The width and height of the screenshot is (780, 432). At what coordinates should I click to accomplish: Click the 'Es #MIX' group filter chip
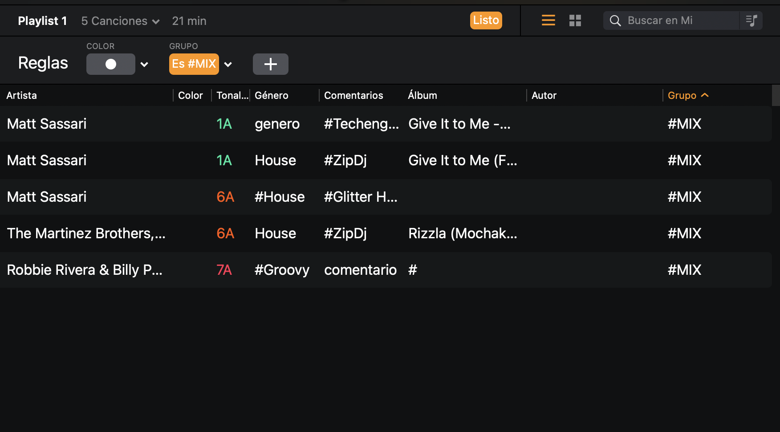coord(194,64)
